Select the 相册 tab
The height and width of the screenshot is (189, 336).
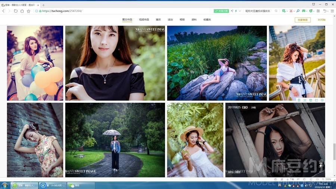(x=182, y=20)
